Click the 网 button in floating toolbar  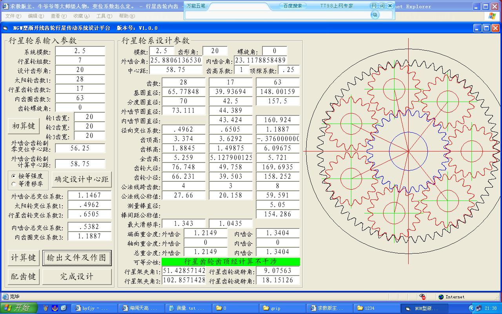pos(374,6)
